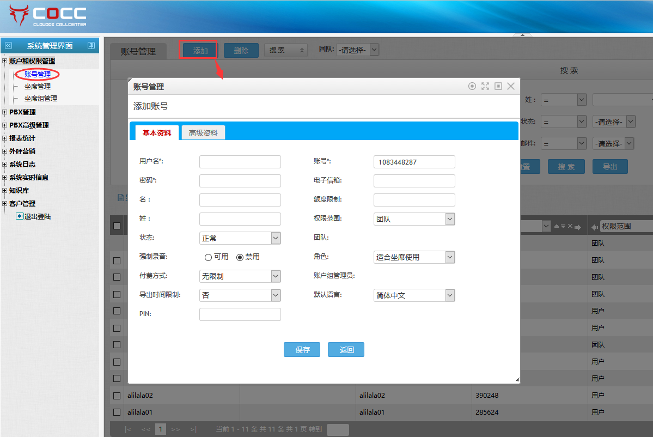Open 坐席管理 in the sidebar tree
653x437 pixels.
coord(37,87)
